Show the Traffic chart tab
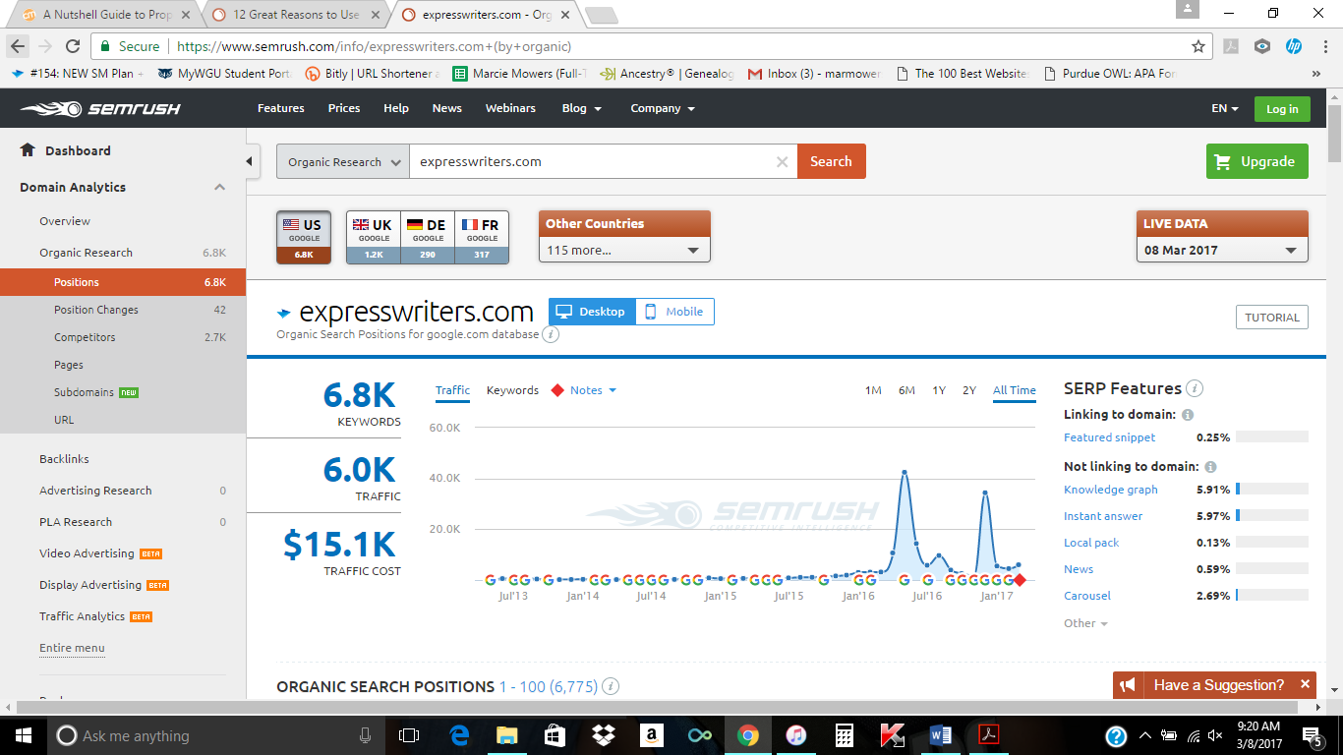The height and width of the screenshot is (755, 1343). tap(452, 390)
